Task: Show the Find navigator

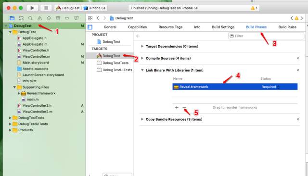Action: tap(30, 18)
